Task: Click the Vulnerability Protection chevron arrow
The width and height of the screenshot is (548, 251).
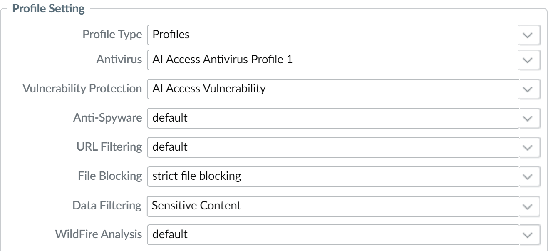Action: [x=529, y=89]
